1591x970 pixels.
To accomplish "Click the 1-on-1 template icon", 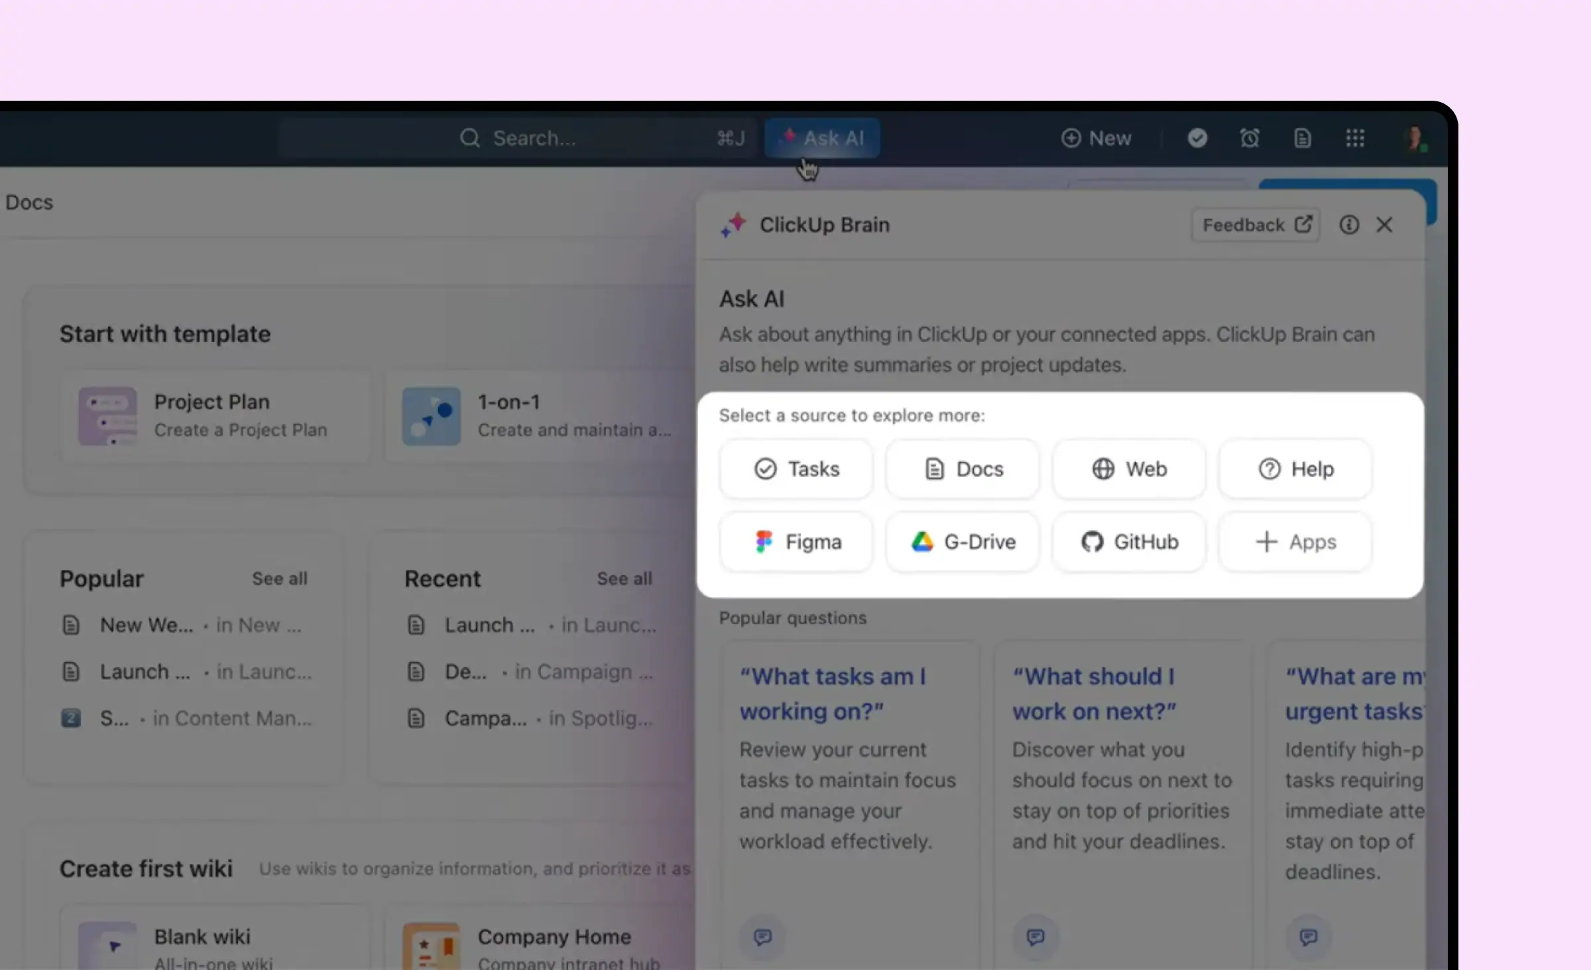I will (431, 416).
